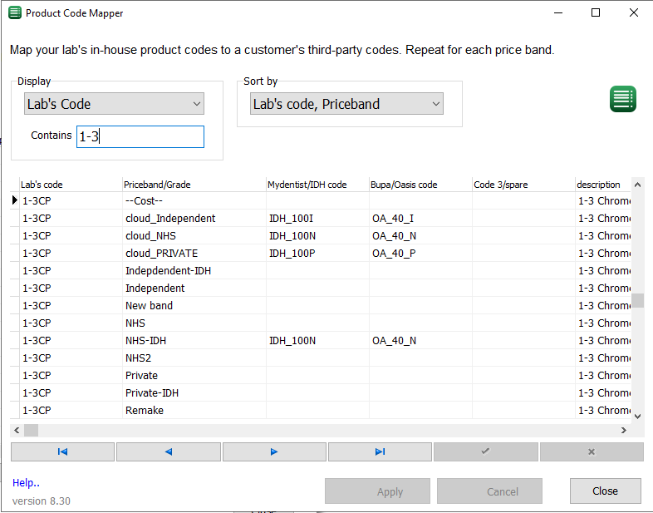Expand the Sort by dropdown
The height and width of the screenshot is (513, 653).
coord(346,104)
